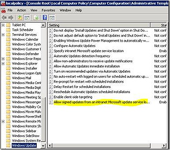Viewport: 170px width, 150px height.
Task: Select 'Allow non-administrators to receive update notifications'
Action: [x=93, y=61]
